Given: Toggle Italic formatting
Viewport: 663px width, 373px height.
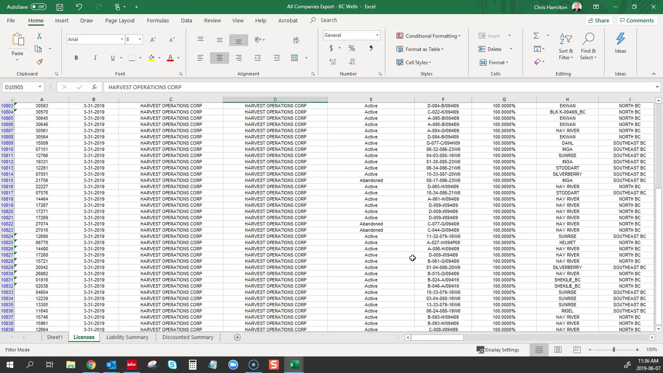Looking at the screenshot, I should [95, 58].
